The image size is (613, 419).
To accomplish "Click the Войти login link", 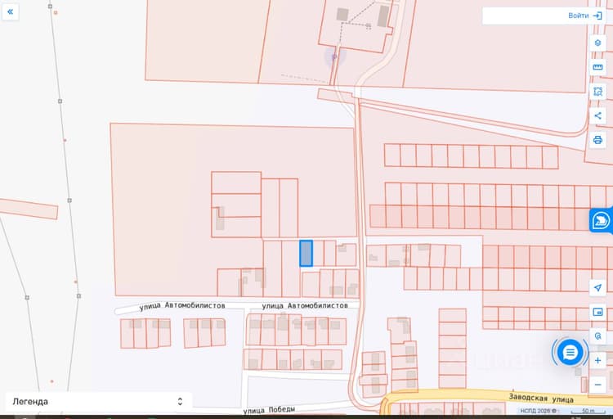I will click(578, 16).
